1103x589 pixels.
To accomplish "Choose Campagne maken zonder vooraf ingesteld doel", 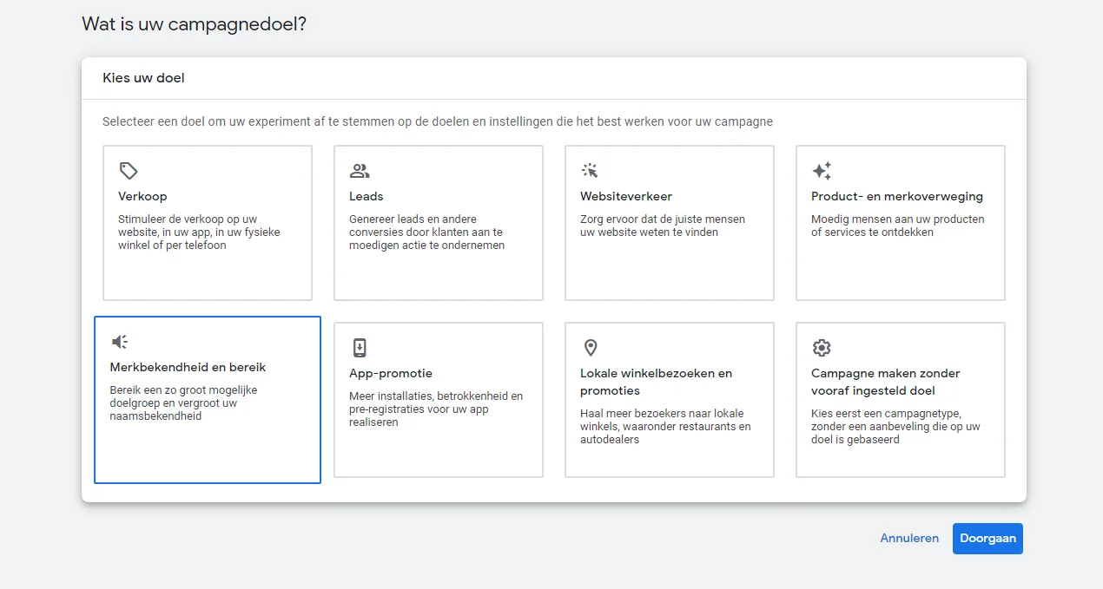I will tap(886, 383).
